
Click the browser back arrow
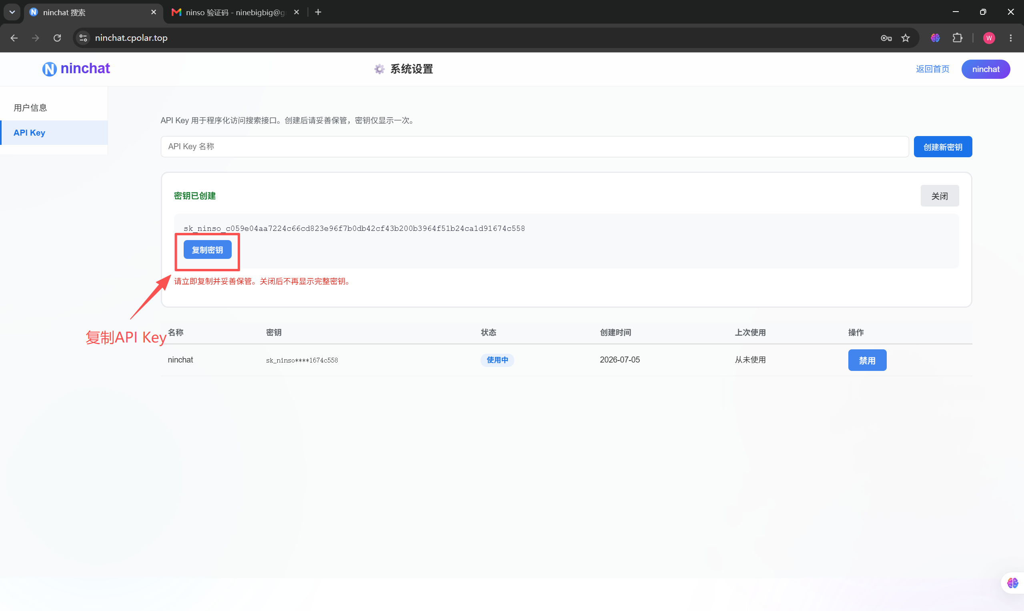pyautogui.click(x=14, y=38)
